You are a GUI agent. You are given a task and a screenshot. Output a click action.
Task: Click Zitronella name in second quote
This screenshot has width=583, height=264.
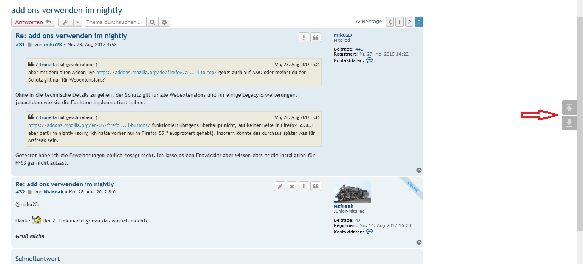[x=46, y=117]
